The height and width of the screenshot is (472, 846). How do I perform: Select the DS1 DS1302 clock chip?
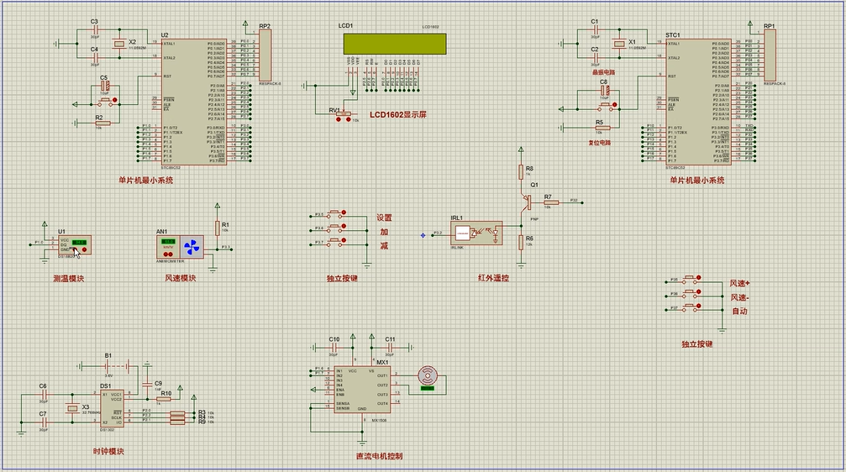pos(111,410)
